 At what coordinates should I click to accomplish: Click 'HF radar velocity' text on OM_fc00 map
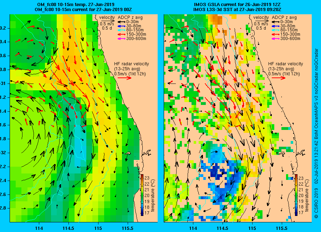pos(131,64)
